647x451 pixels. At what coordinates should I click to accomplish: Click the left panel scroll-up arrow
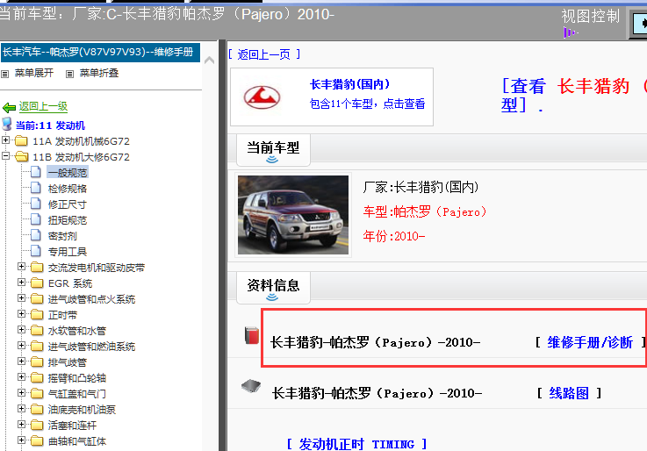(210, 61)
